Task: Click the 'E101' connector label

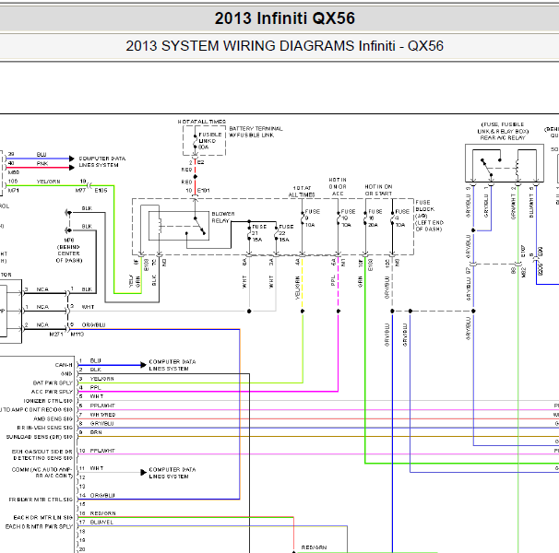Action: (x=203, y=190)
